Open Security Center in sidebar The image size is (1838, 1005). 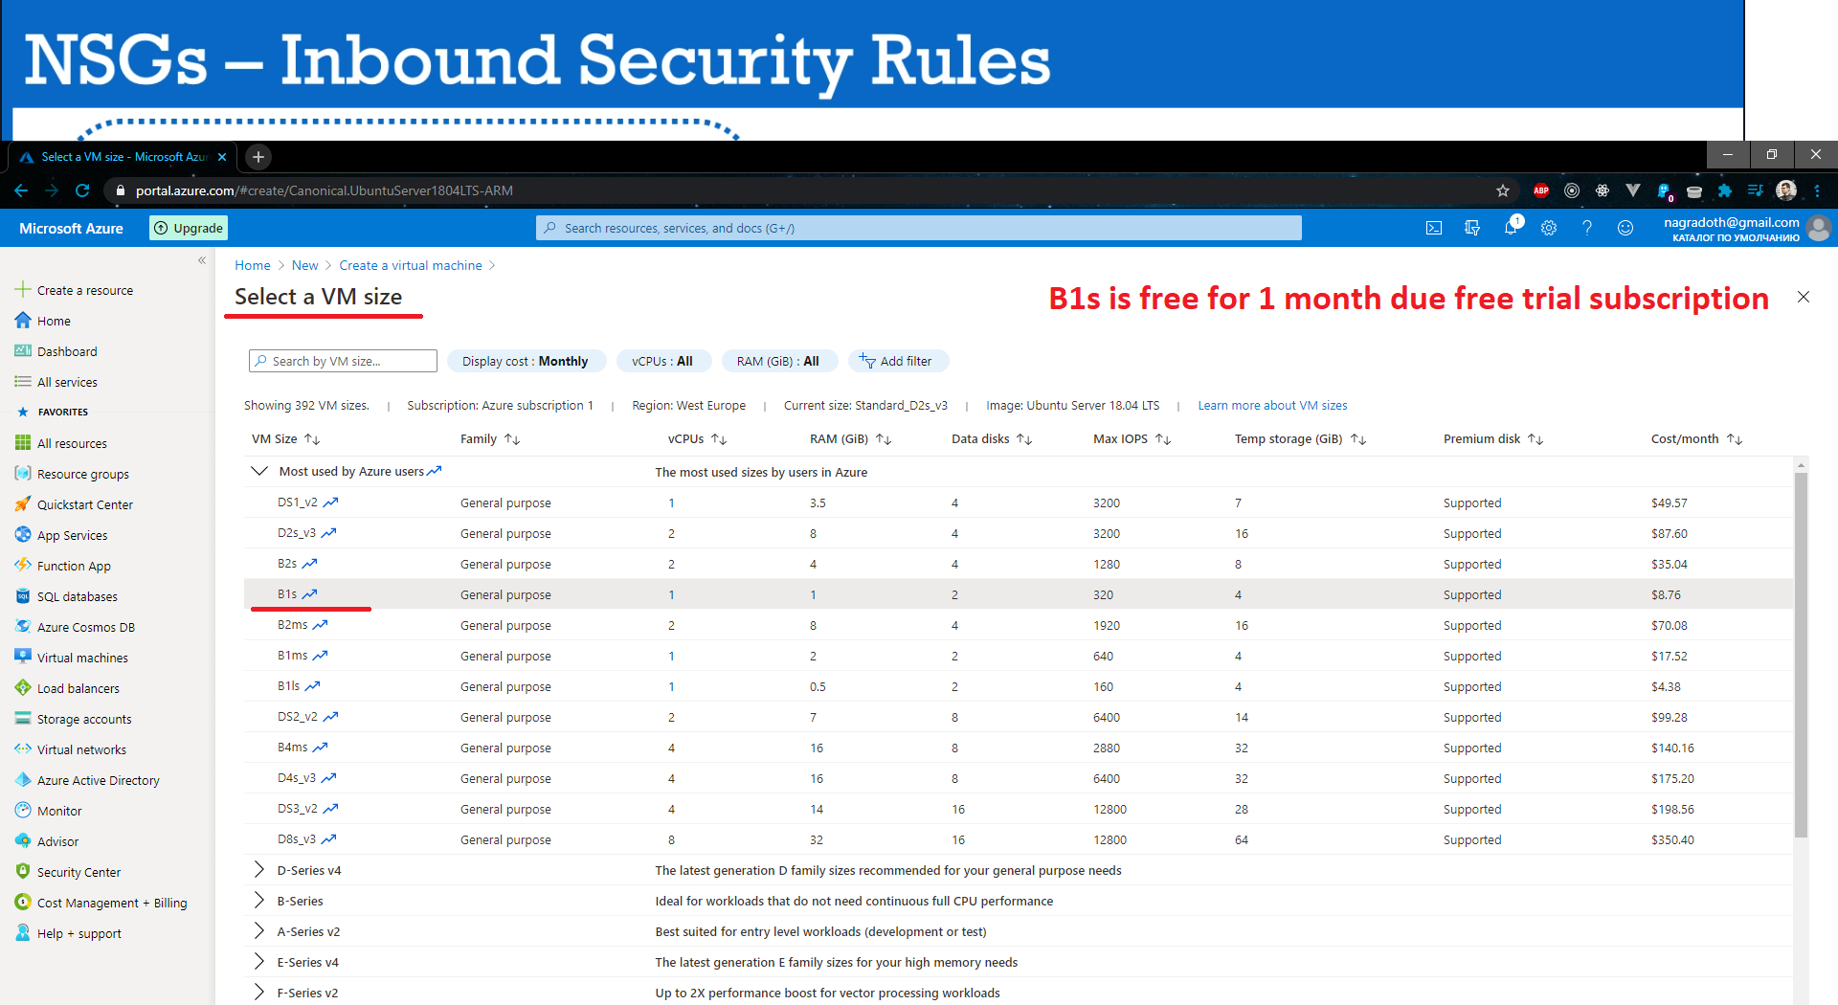78,872
